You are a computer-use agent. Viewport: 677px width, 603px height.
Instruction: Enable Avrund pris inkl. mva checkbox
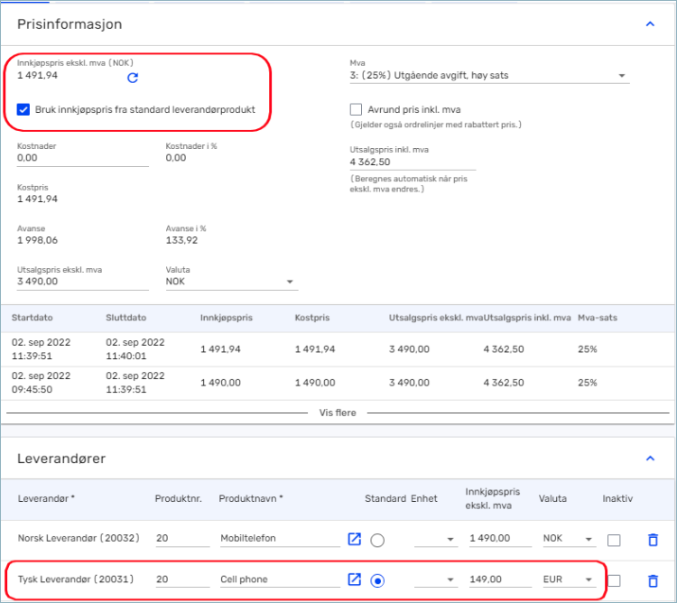pyautogui.click(x=356, y=109)
